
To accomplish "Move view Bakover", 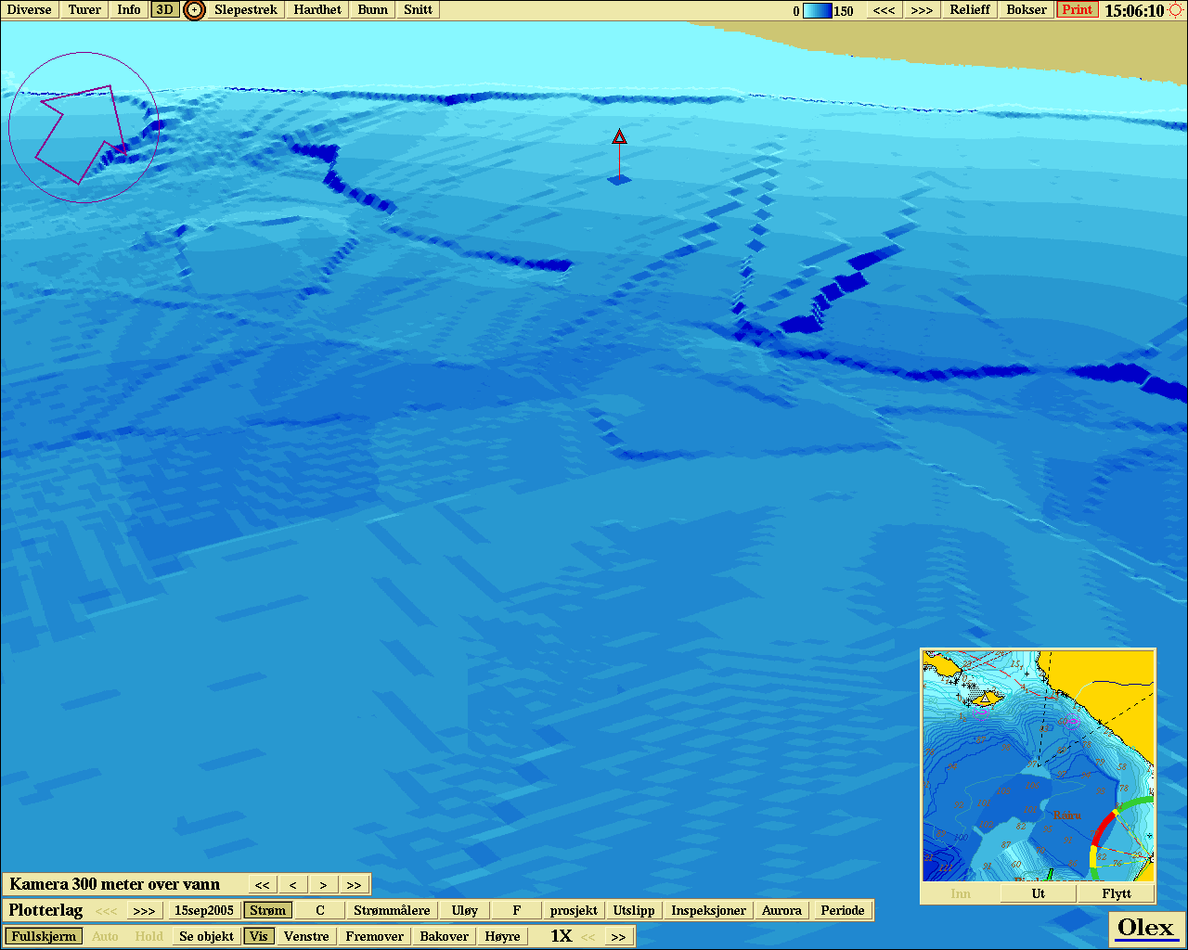I will (445, 936).
